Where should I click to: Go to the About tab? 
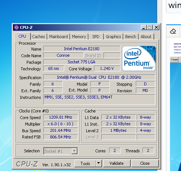[x=146, y=37]
